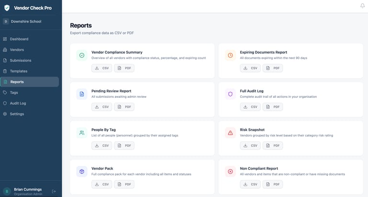Click the People By Tag users icon
The image size is (368, 197).
82,133
